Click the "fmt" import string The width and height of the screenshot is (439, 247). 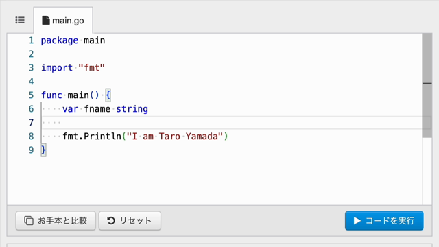pos(91,68)
